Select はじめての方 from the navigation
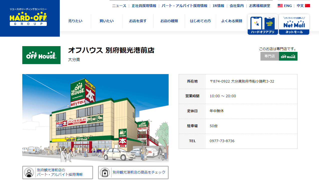 click(x=200, y=21)
